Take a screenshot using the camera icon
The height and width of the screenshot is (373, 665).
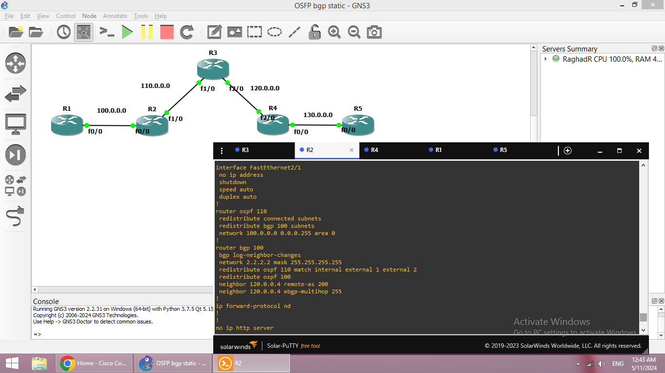tap(373, 32)
